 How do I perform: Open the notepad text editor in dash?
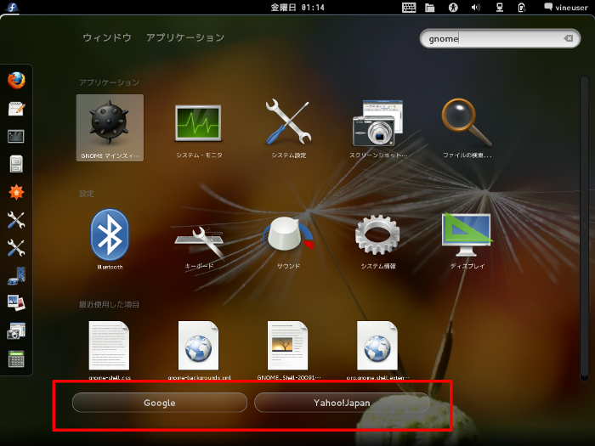pyautogui.click(x=16, y=109)
